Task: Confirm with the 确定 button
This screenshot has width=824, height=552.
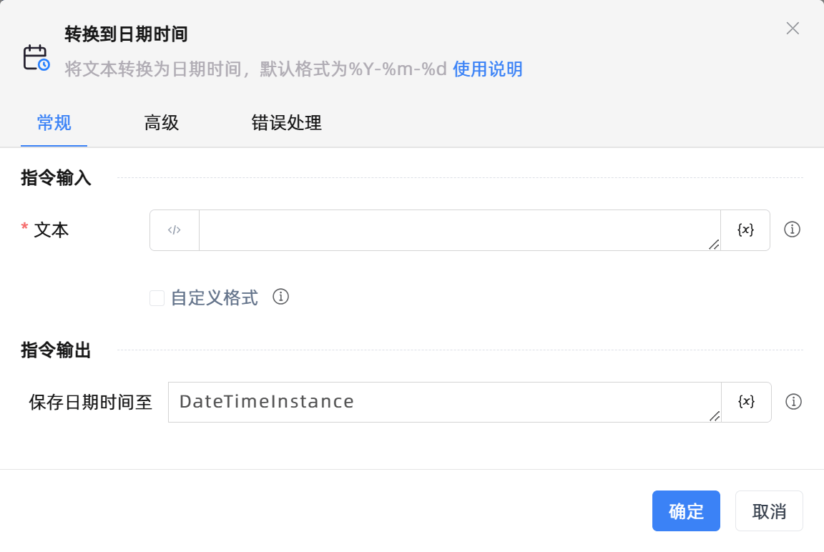Action: (685, 511)
